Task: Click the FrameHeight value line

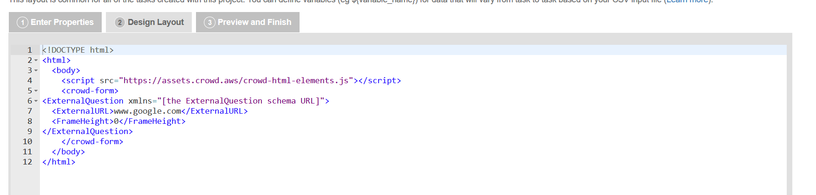Action: click(119, 121)
